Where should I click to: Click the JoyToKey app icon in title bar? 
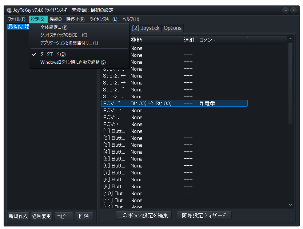coord(9,10)
